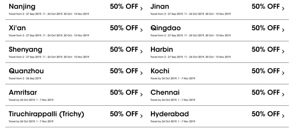Click the arrow next to Kochi deal
The height and width of the screenshot is (130, 296).
283,73
